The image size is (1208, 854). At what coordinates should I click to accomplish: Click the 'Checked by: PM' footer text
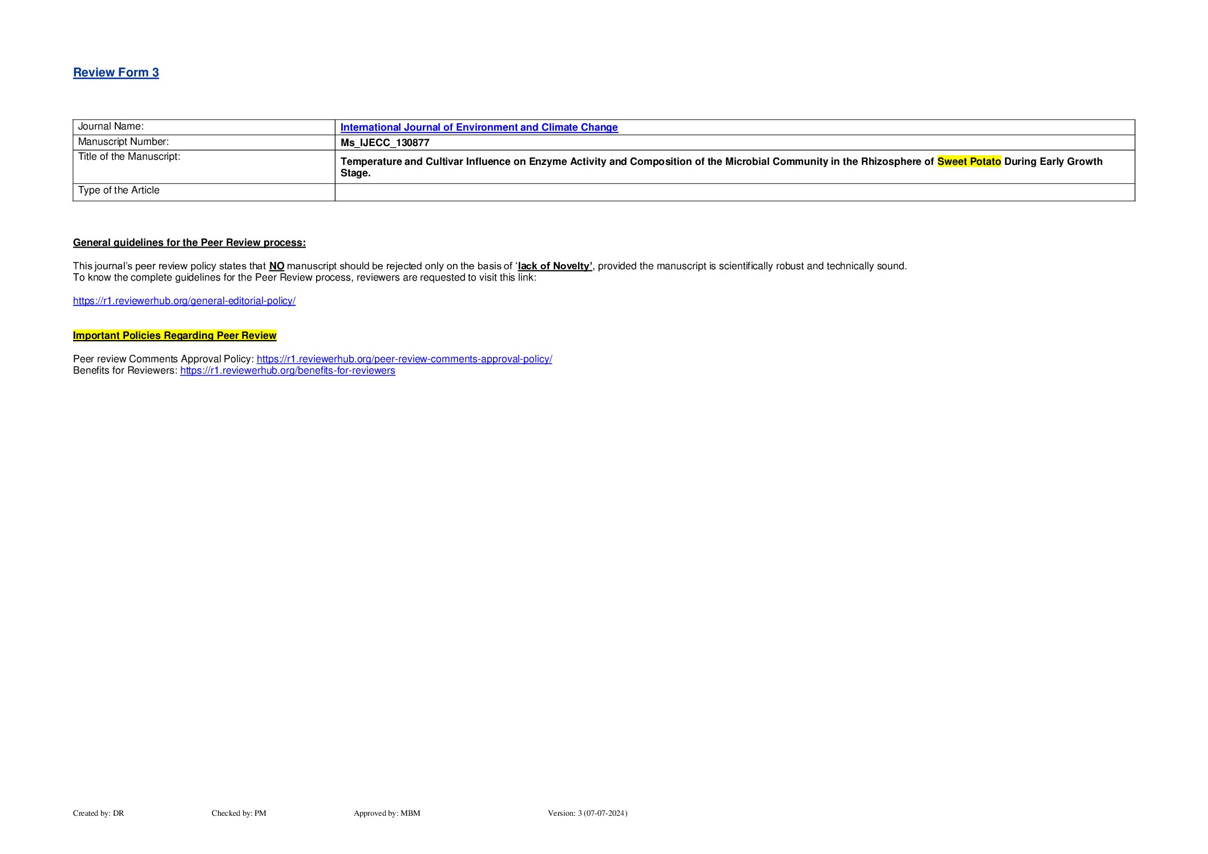click(239, 813)
